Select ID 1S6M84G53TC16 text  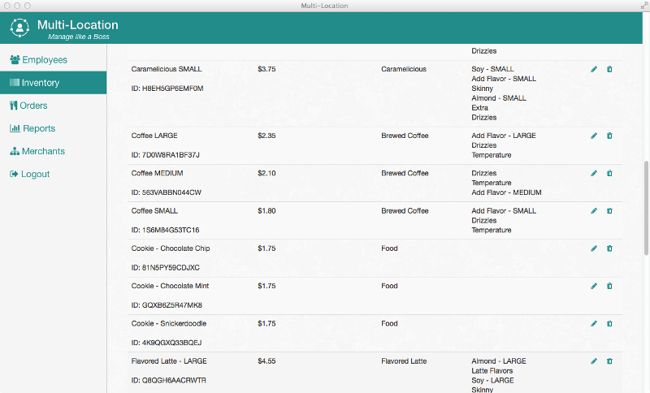[166, 230]
